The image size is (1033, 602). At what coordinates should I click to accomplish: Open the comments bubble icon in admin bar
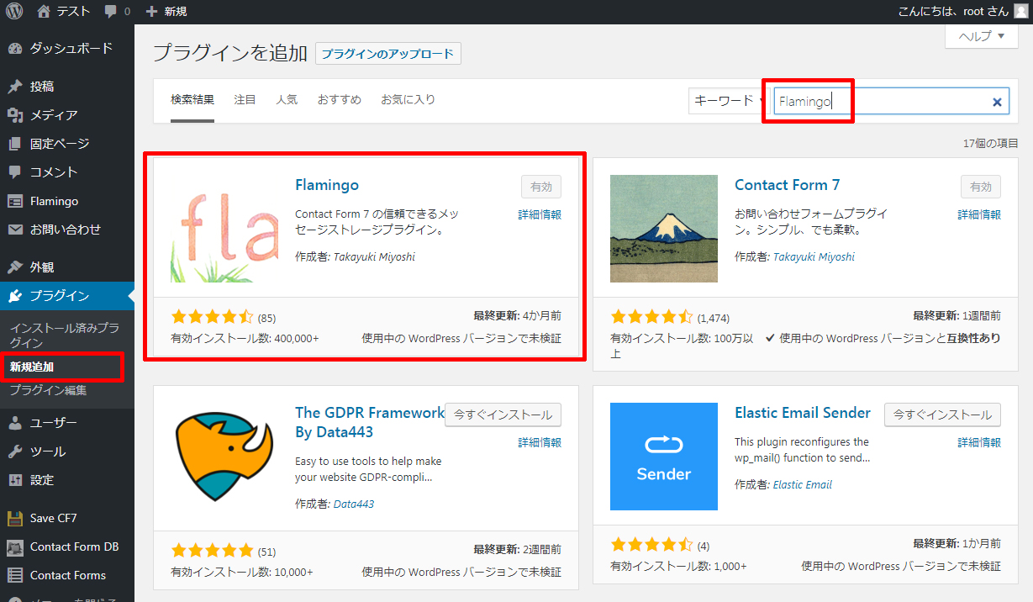(112, 12)
